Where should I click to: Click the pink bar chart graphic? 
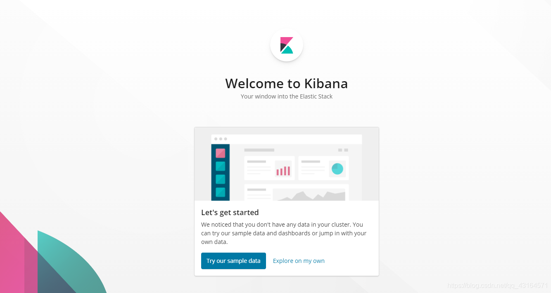pos(283,170)
